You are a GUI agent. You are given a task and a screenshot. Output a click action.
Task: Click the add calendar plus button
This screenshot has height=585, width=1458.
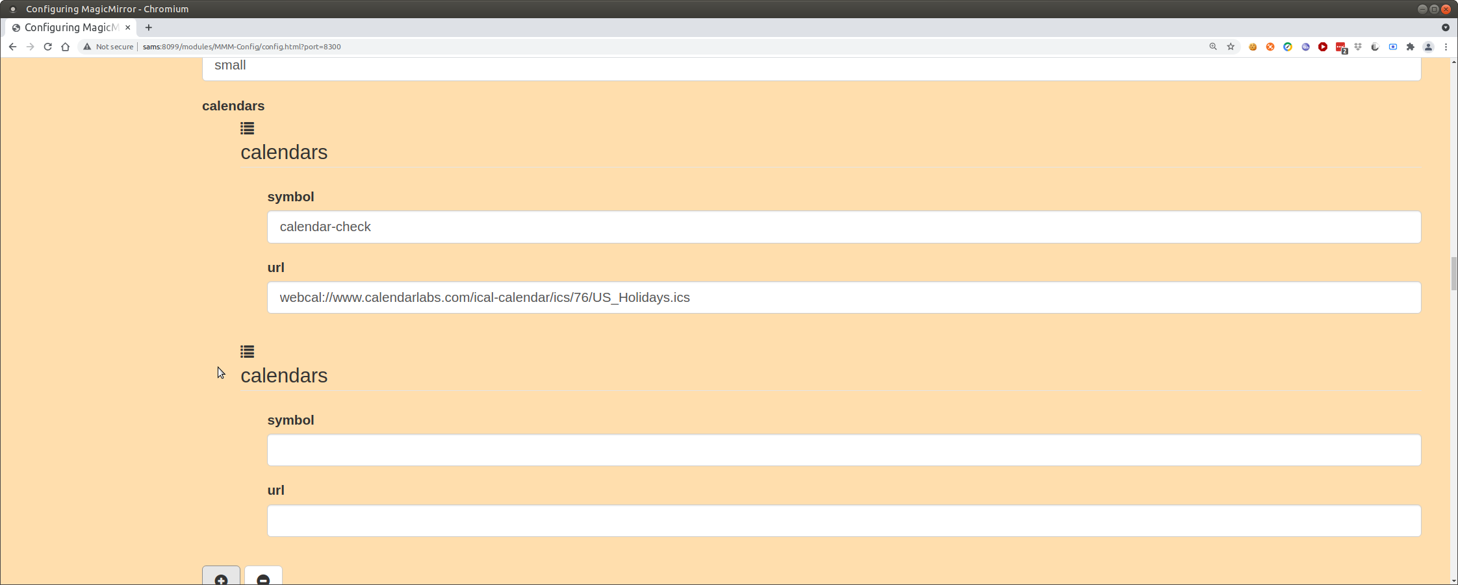[221, 577]
